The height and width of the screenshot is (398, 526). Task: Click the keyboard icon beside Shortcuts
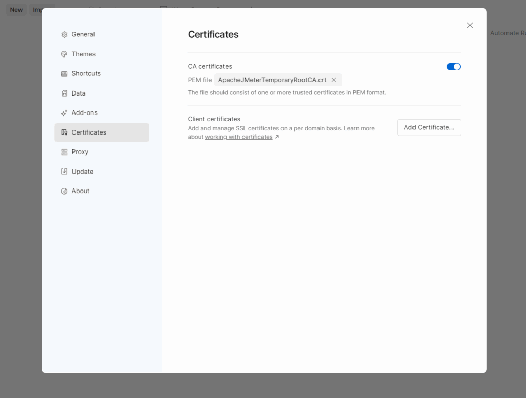click(64, 73)
